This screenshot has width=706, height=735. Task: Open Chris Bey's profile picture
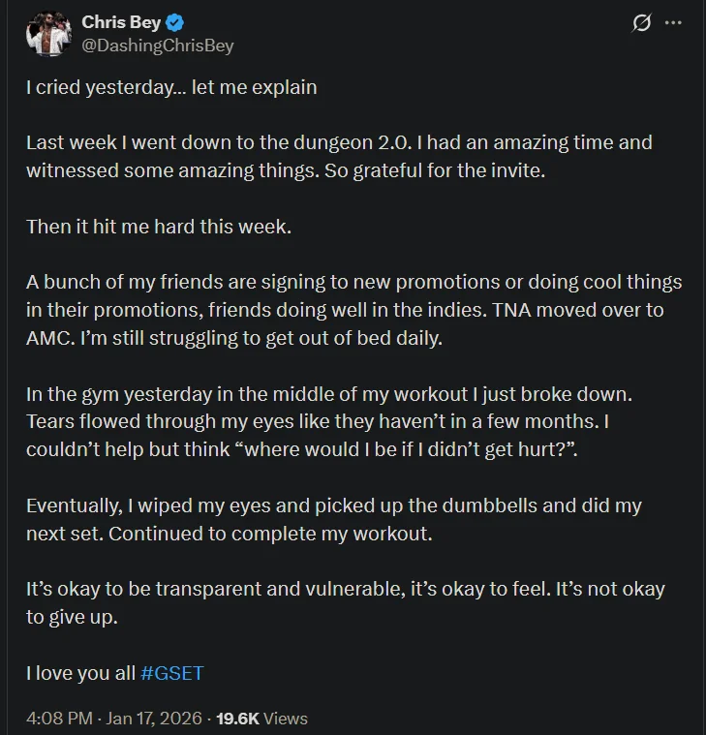48,34
